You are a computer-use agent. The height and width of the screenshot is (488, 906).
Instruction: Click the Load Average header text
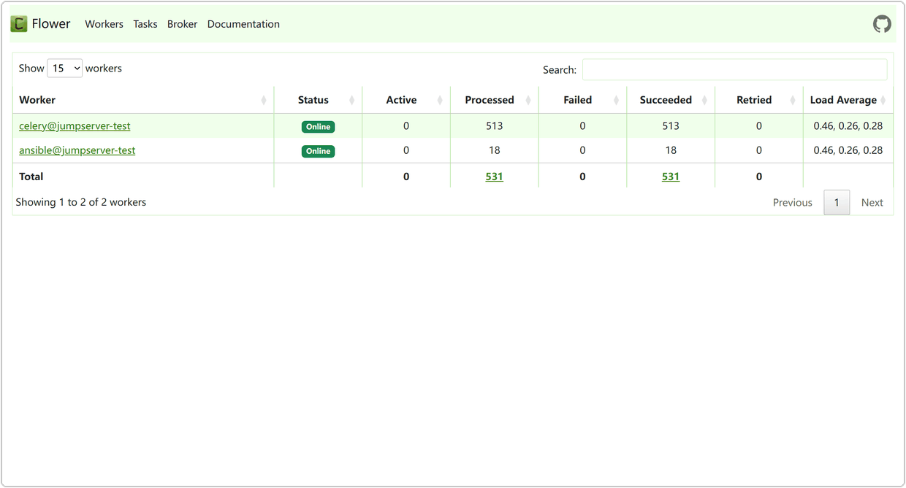(x=843, y=100)
